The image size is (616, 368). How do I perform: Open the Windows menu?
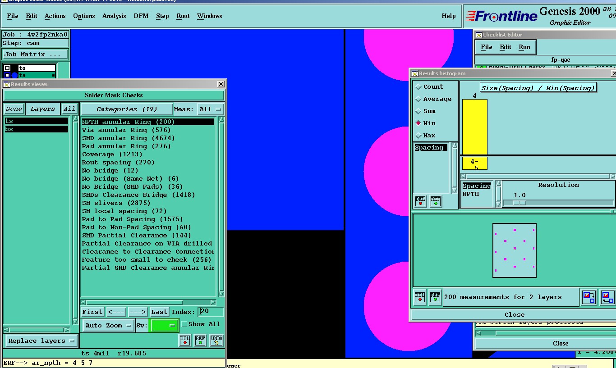pos(209,16)
